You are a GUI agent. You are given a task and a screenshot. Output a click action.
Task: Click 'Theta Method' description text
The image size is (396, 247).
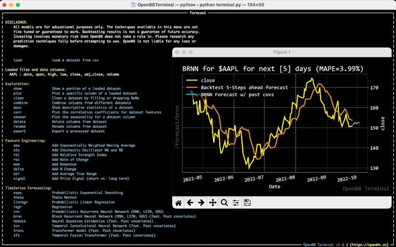click(x=64, y=197)
